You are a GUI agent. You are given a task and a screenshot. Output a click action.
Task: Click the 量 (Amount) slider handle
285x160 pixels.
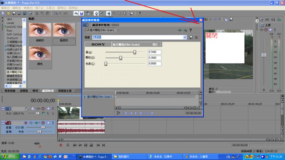coord(134,52)
